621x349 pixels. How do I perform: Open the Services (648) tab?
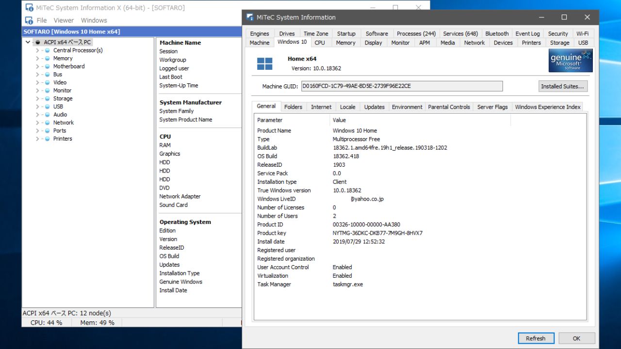tap(460, 33)
